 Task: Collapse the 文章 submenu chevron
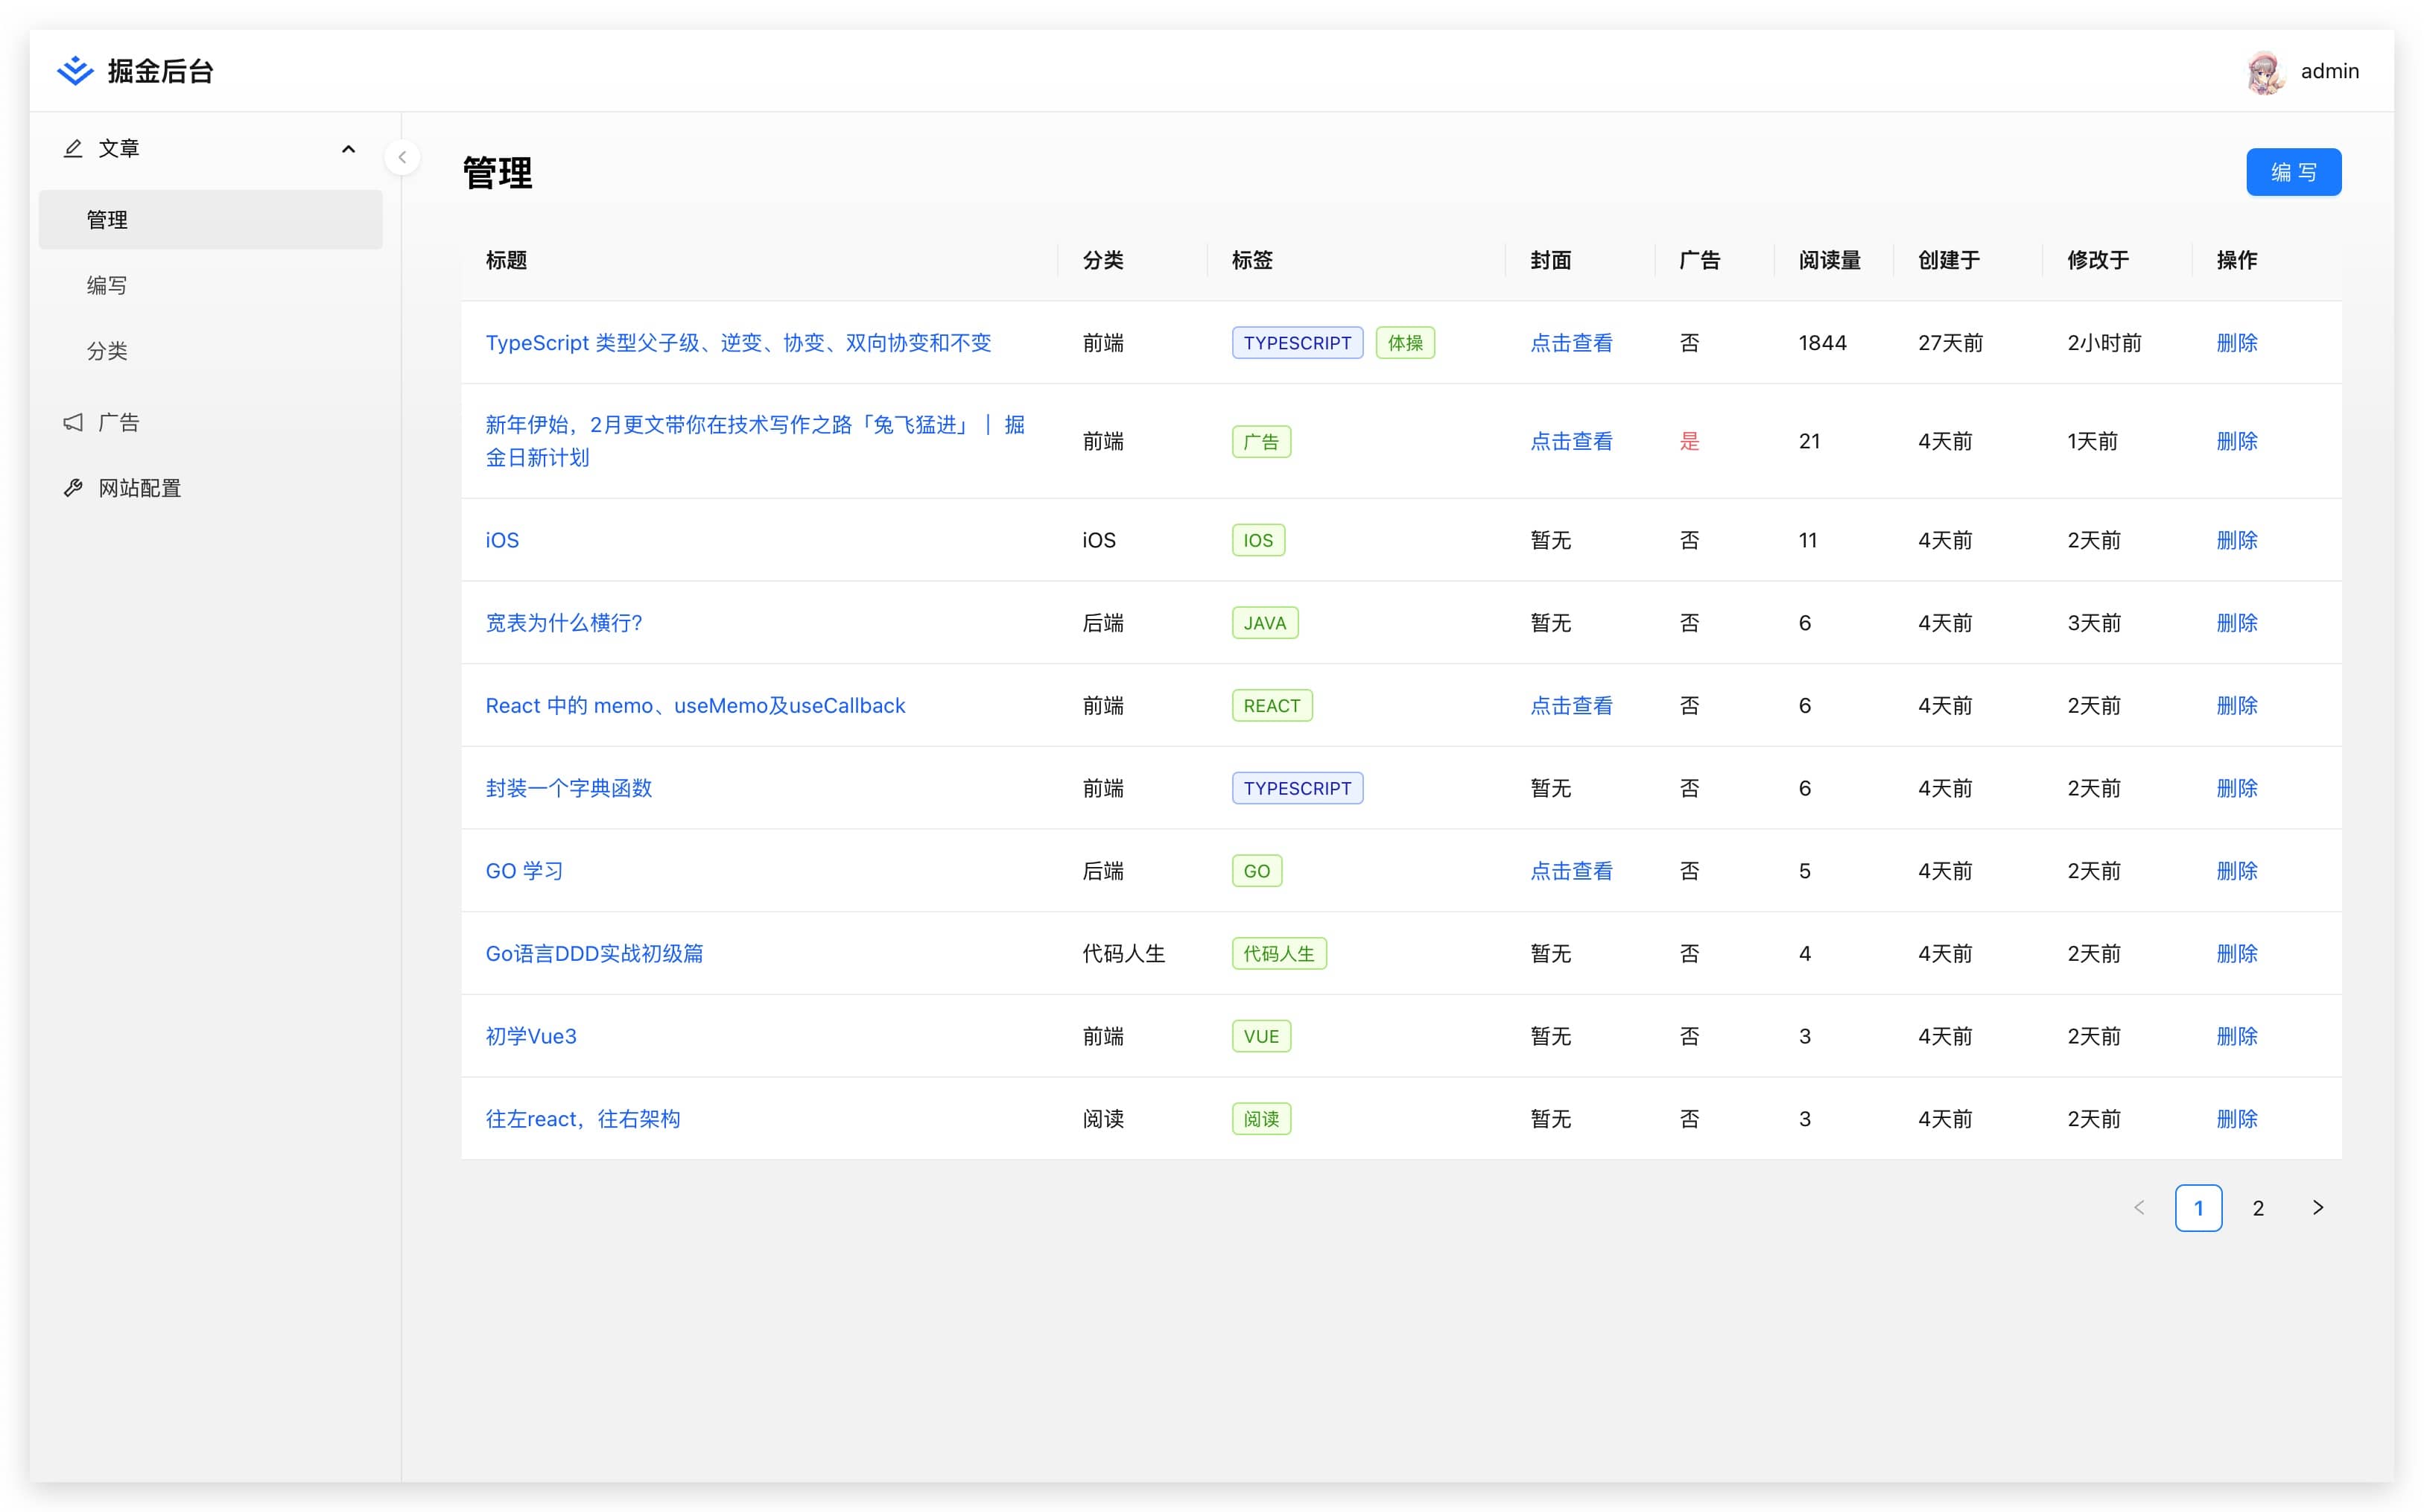348,149
